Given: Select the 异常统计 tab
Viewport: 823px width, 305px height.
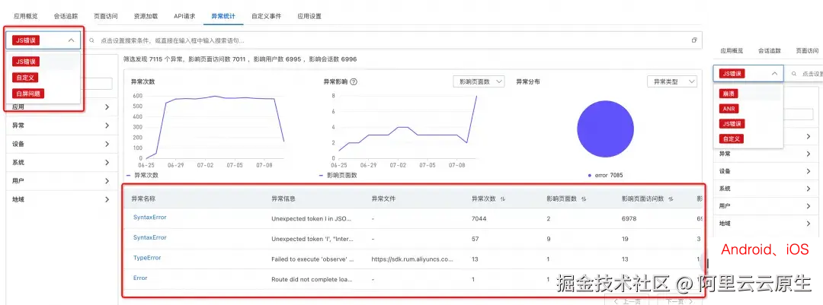Looking at the screenshot, I should coord(223,16).
